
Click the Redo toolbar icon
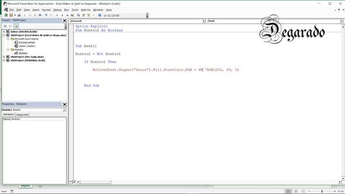pyautogui.click(x=51, y=15)
